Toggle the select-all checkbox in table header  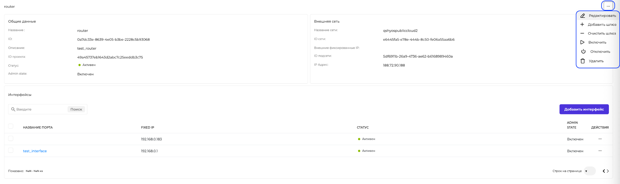11,126
